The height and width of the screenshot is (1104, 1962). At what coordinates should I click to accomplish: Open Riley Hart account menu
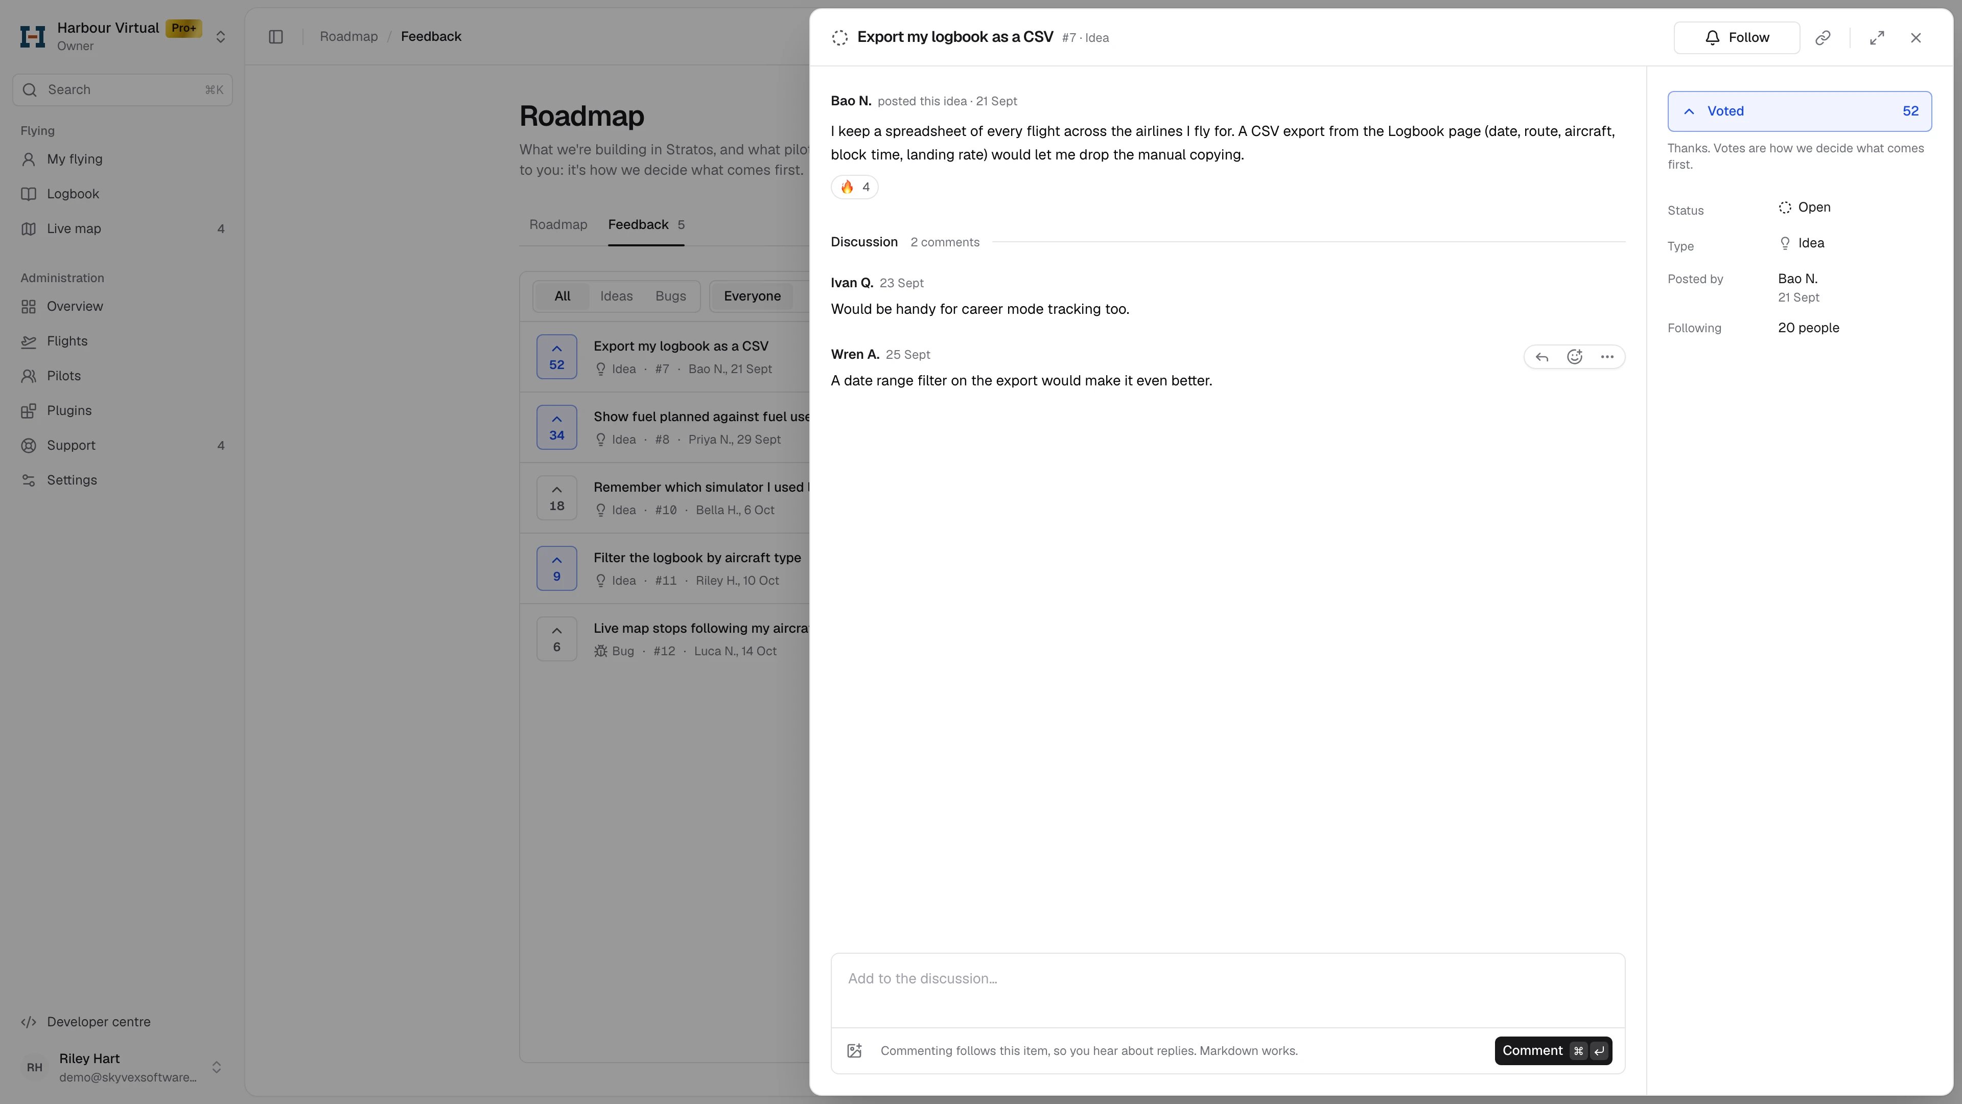tap(123, 1067)
